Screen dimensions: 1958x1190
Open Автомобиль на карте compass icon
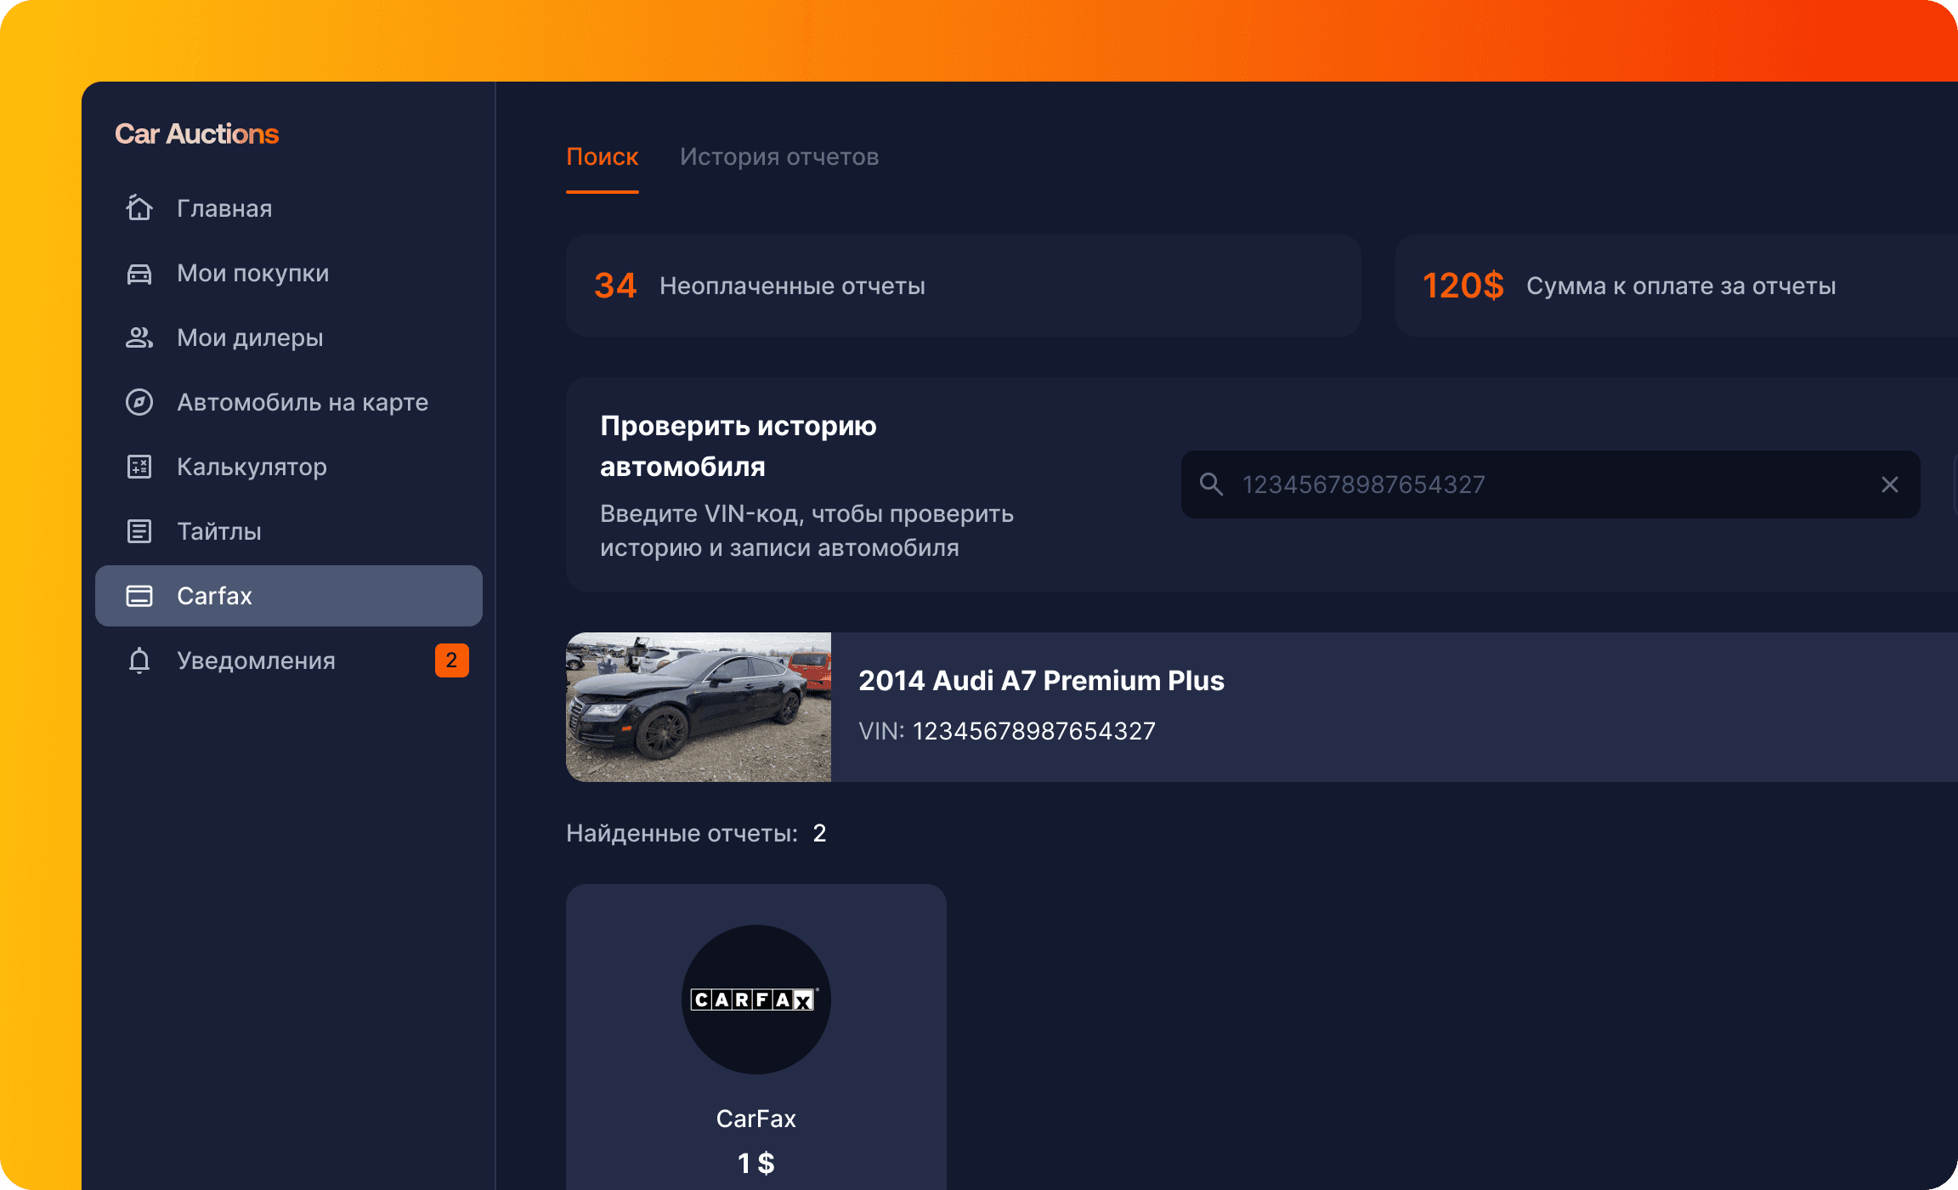139,402
